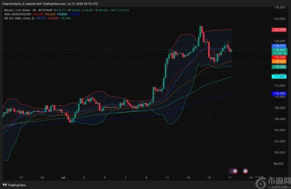Click the 106,000 price scale tick

pyautogui.click(x=279, y=119)
